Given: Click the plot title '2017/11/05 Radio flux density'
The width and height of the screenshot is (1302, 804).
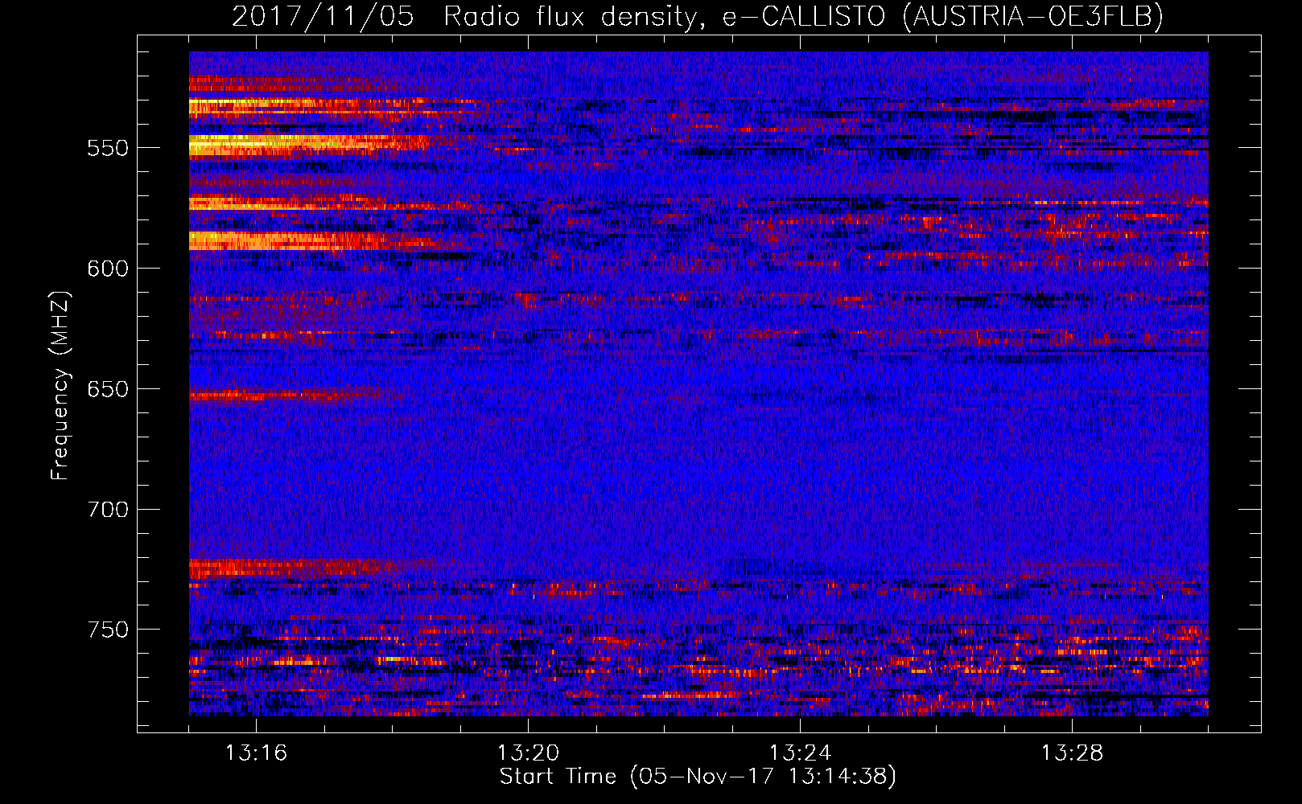Looking at the screenshot, I should 697,16.
